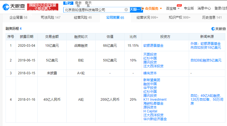This screenshot has height=126, width=227.
Task: Click the 融资轮次 column header
Action: tap(81, 37)
